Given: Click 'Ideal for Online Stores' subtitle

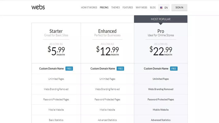Looking at the screenshot, I should click(161, 35).
